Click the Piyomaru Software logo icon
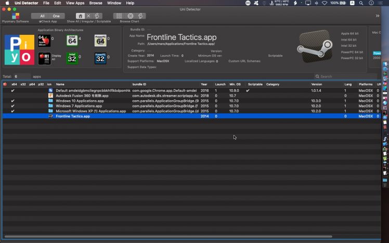 click(x=15, y=16)
